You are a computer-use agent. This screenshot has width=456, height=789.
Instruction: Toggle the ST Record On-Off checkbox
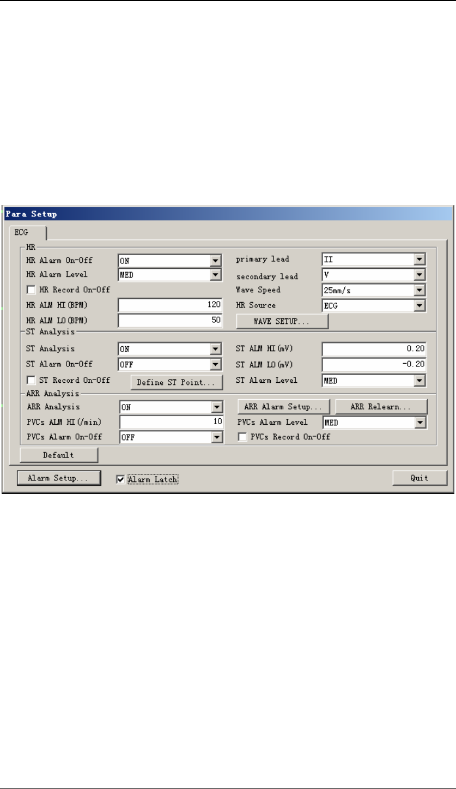(x=31, y=380)
